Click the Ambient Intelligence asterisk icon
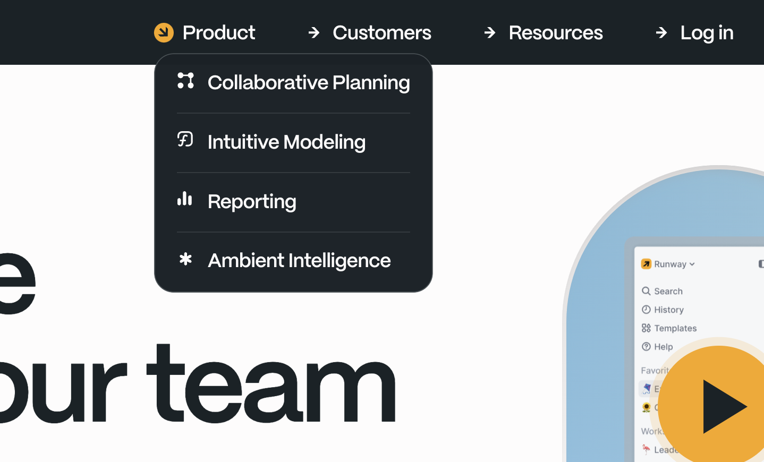This screenshot has height=462, width=764. coord(185,260)
